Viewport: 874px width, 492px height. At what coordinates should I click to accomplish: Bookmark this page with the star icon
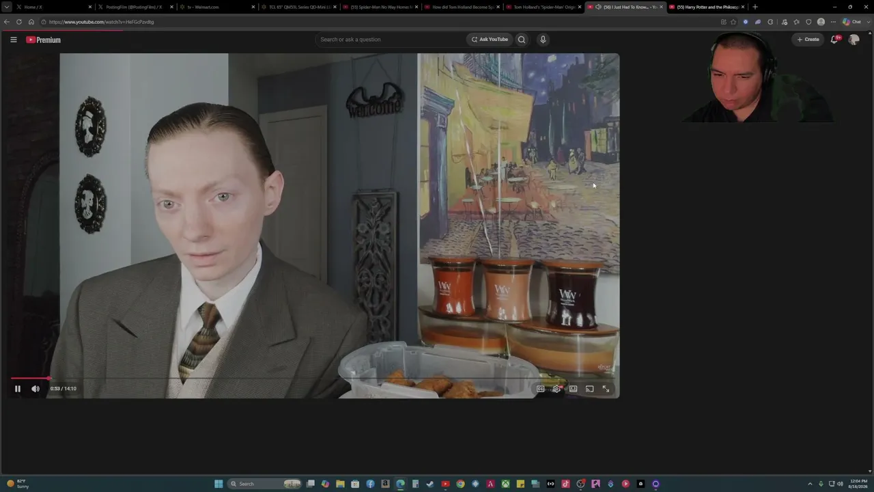(x=733, y=22)
